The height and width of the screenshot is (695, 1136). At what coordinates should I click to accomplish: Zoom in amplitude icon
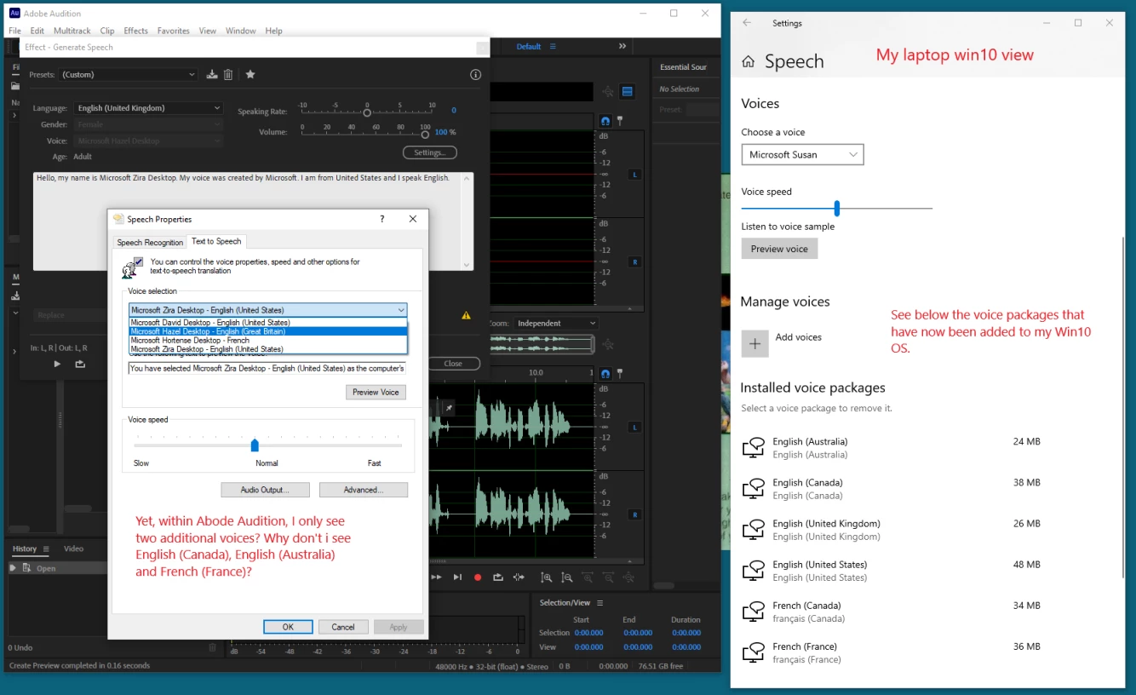coord(547,577)
